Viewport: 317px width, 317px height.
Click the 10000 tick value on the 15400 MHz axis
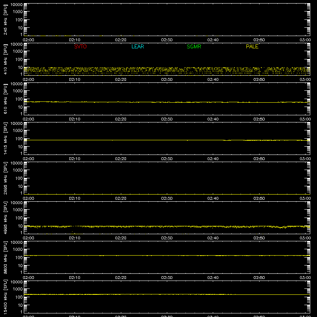17,282
